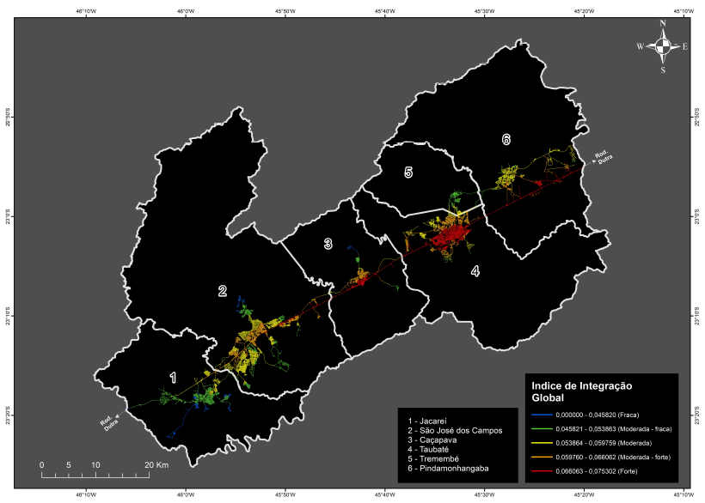Image resolution: width=705 pixels, height=503 pixels.
Task: Click the number 5 map region label
Action: click(x=408, y=173)
